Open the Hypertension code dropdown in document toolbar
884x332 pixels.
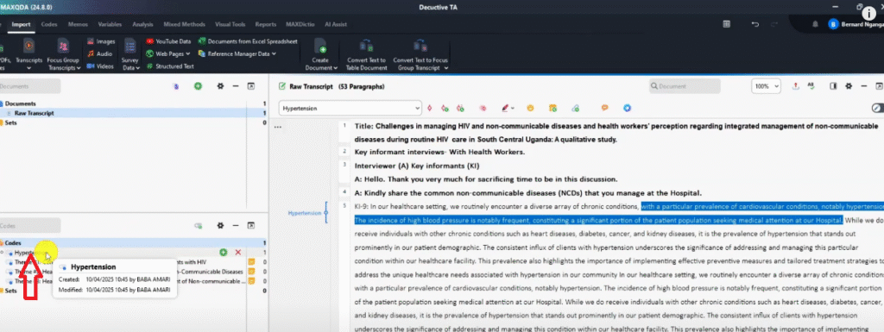tap(350, 108)
